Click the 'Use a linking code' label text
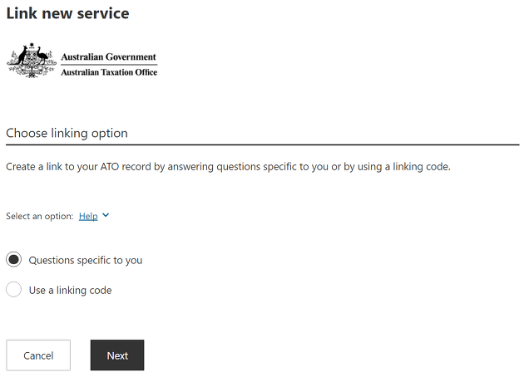524x382 pixels. click(x=70, y=291)
